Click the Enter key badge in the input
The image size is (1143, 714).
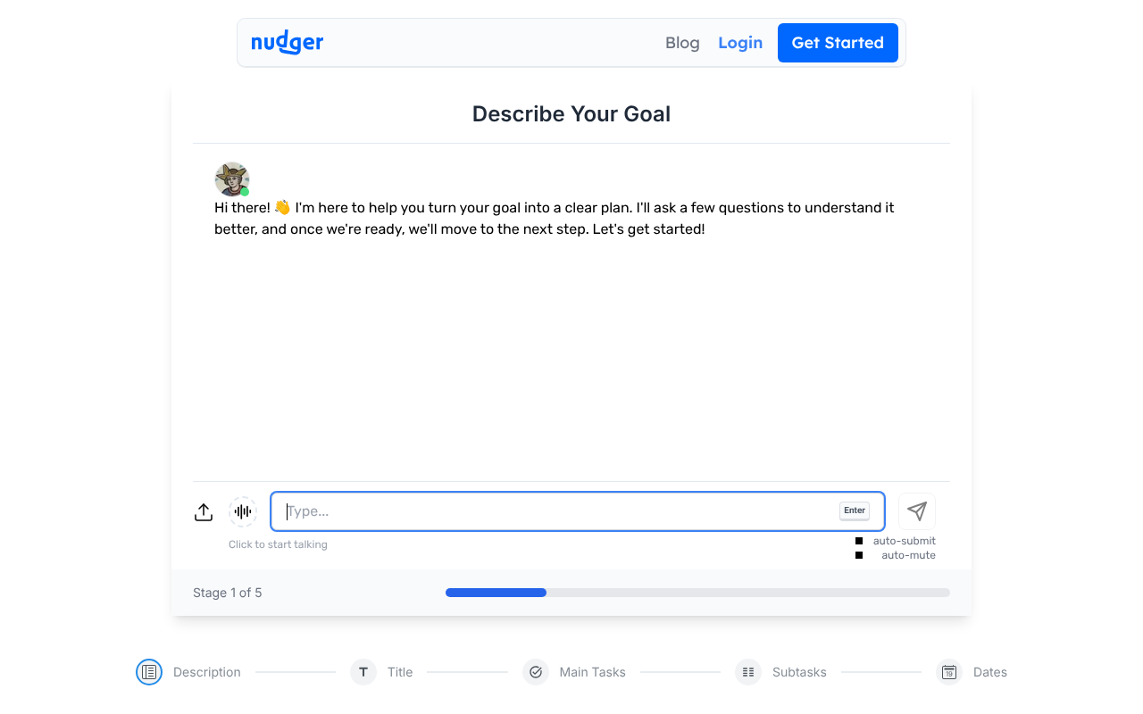pyautogui.click(x=854, y=511)
